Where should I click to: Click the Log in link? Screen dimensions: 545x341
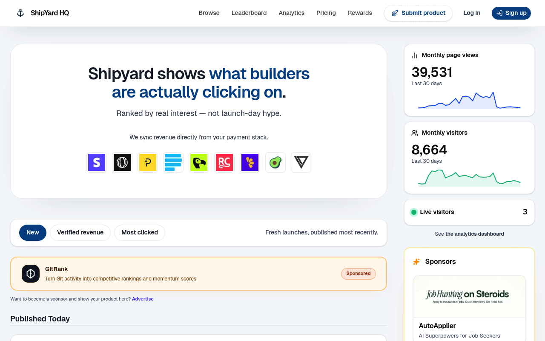pos(472,13)
